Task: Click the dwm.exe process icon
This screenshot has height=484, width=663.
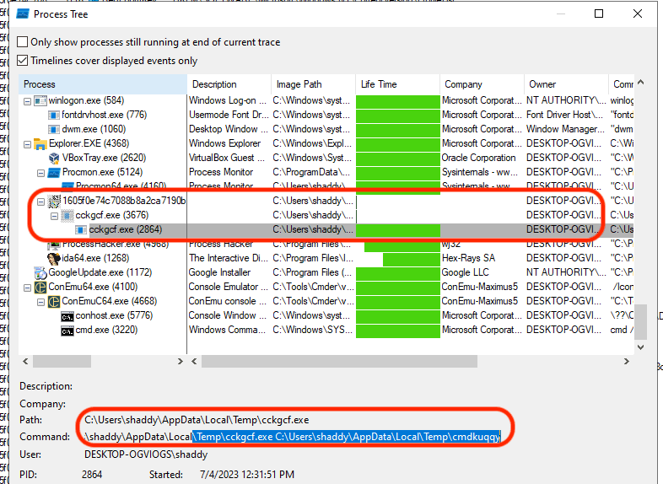Action: coord(54,129)
